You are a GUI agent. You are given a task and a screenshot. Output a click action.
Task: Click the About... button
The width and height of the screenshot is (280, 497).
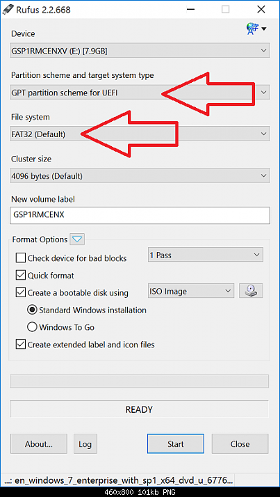tap(39, 444)
